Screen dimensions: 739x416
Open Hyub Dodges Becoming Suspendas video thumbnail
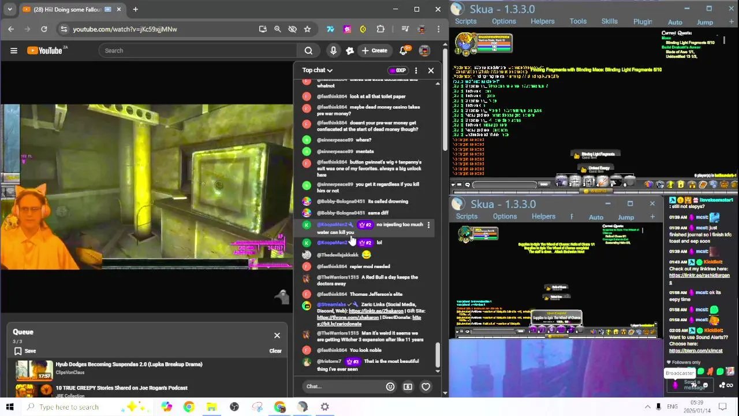34,370
